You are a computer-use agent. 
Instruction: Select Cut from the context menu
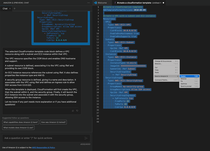pos(166,67)
